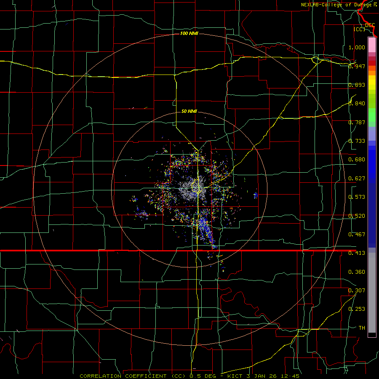Select the 0.520 scale value

(x=357, y=216)
